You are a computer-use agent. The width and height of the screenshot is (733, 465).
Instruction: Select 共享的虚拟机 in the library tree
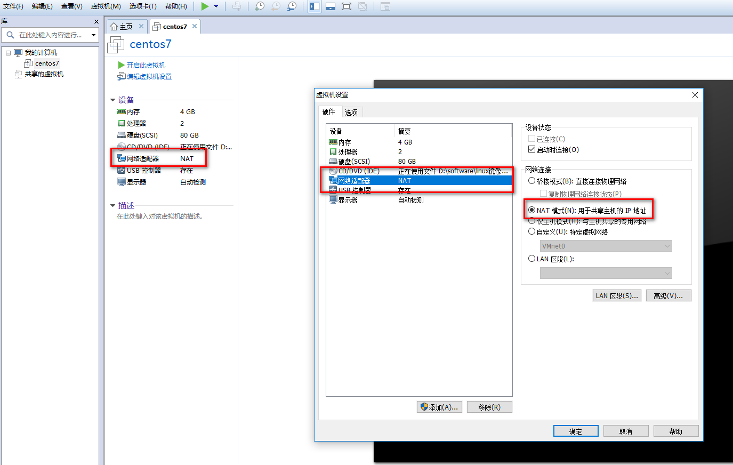(x=44, y=74)
